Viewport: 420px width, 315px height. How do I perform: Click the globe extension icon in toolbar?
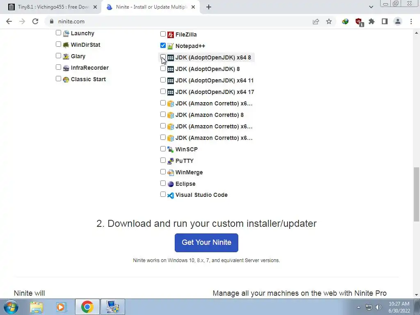point(345,21)
